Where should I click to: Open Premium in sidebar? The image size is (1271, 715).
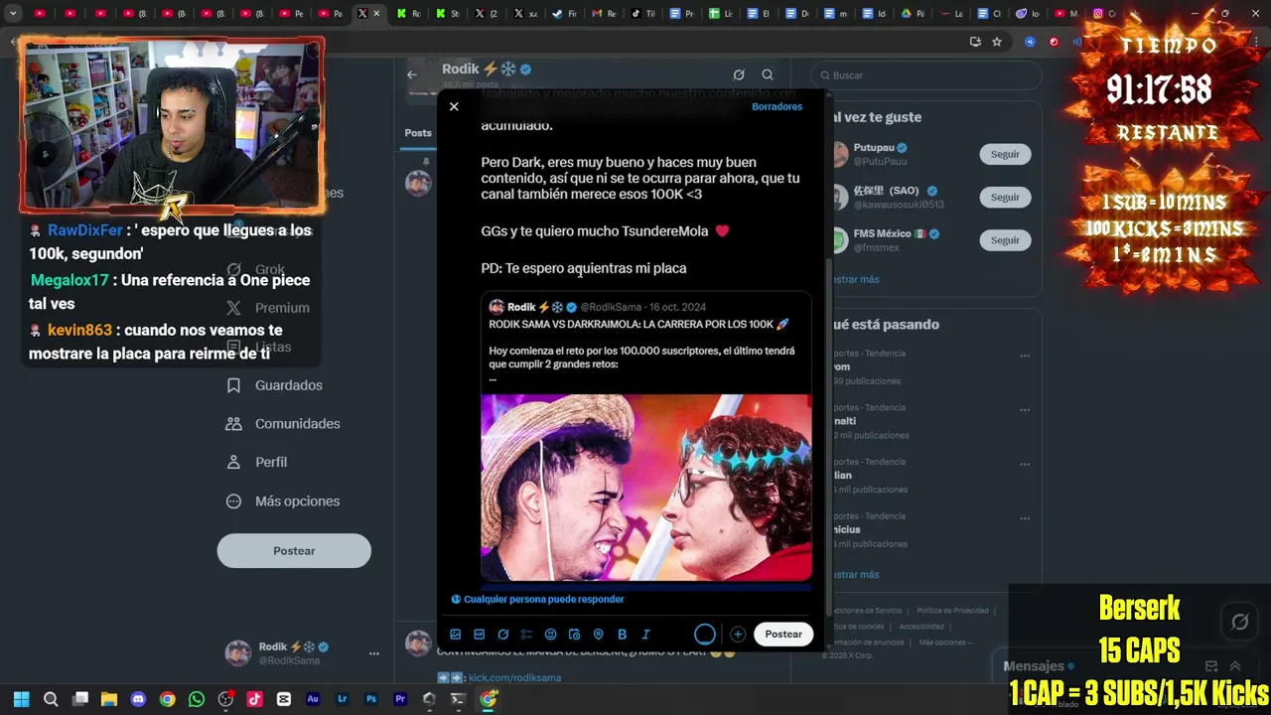[268, 308]
